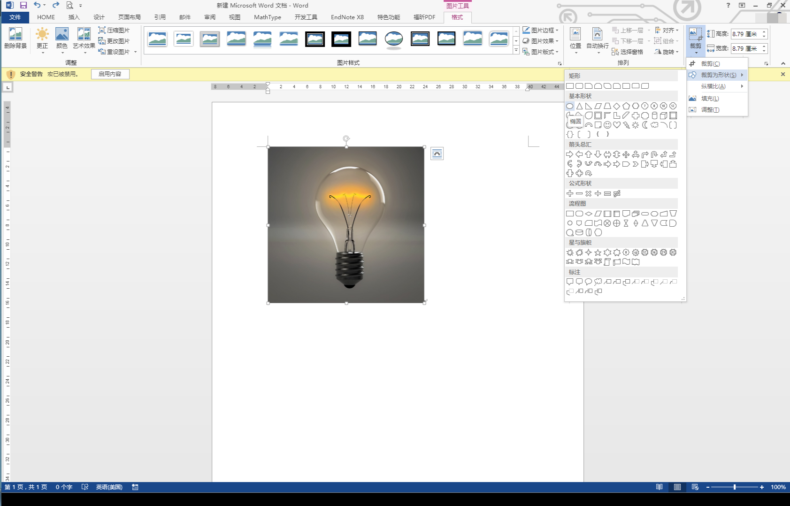Open the Corrections (更正) dropdown

[42, 40]
